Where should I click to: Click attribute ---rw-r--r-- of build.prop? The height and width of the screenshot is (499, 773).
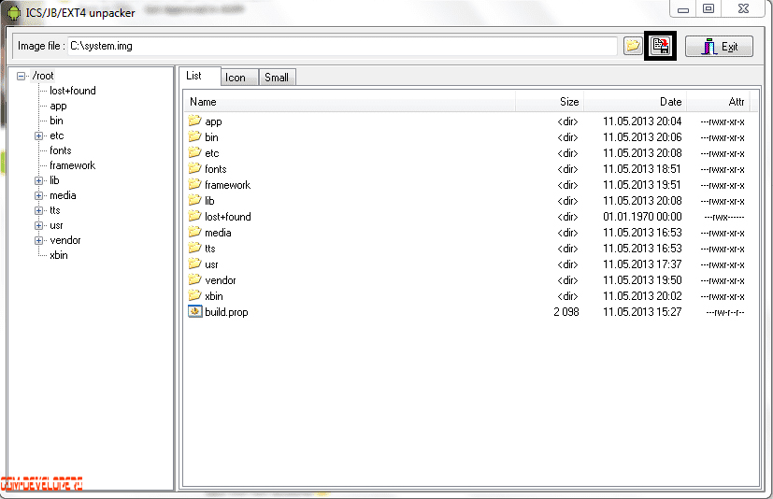click(x=724, y=313)
